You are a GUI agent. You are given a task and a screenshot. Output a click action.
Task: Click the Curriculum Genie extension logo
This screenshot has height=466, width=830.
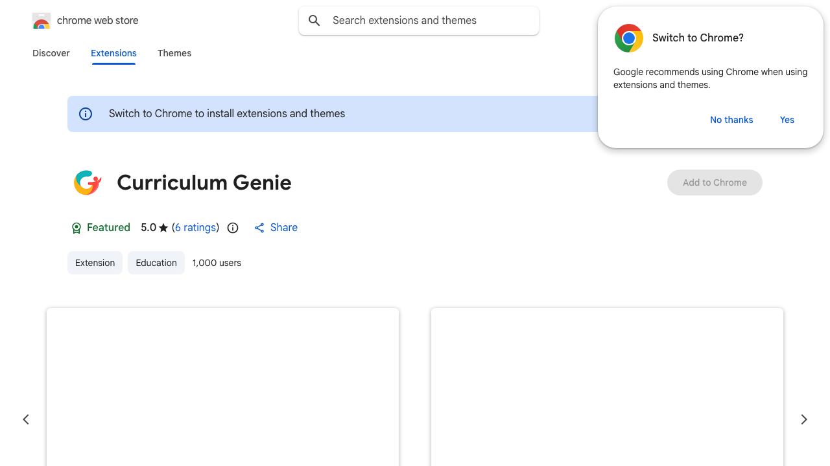pos(88,183)
